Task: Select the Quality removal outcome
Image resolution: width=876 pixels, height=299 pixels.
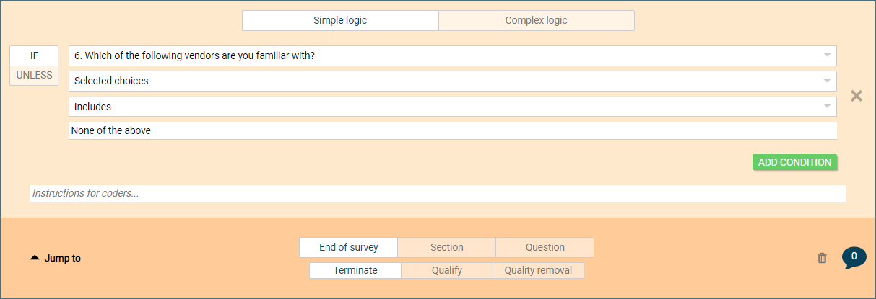Action: 538,270
